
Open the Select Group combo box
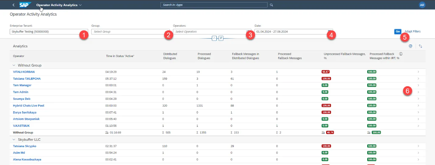pos(130,32)
